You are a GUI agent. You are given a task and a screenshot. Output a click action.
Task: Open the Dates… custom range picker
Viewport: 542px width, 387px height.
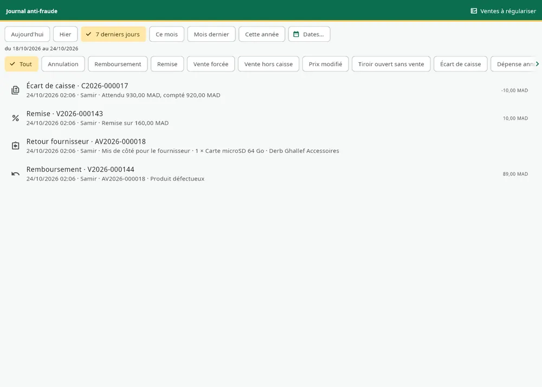[309, 34]
